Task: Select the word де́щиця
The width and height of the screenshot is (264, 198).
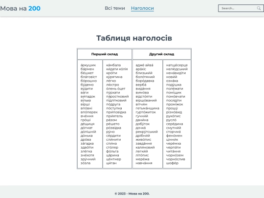Action: click(x=88, y=124)
